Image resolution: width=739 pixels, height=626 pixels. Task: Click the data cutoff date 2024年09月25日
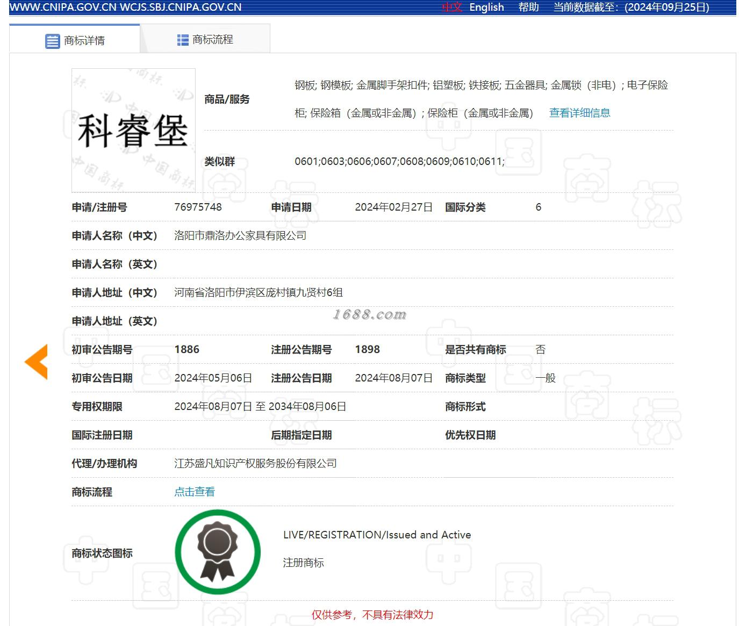coord(666,8)
